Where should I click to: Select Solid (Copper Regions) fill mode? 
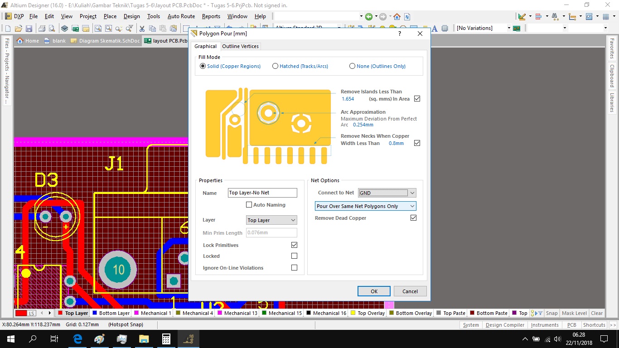(203, 66)
